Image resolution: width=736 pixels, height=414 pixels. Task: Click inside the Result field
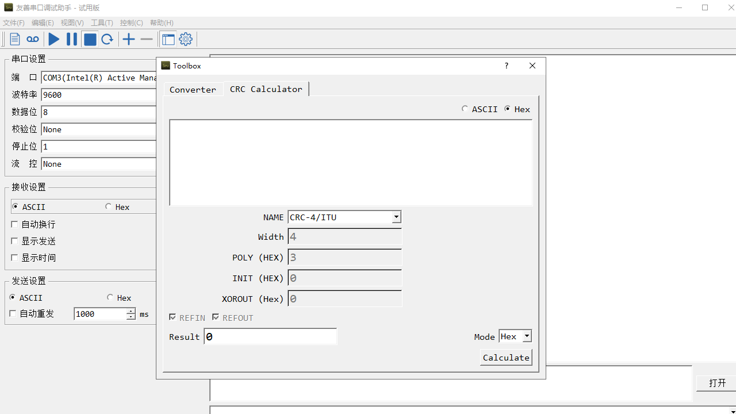270,336
